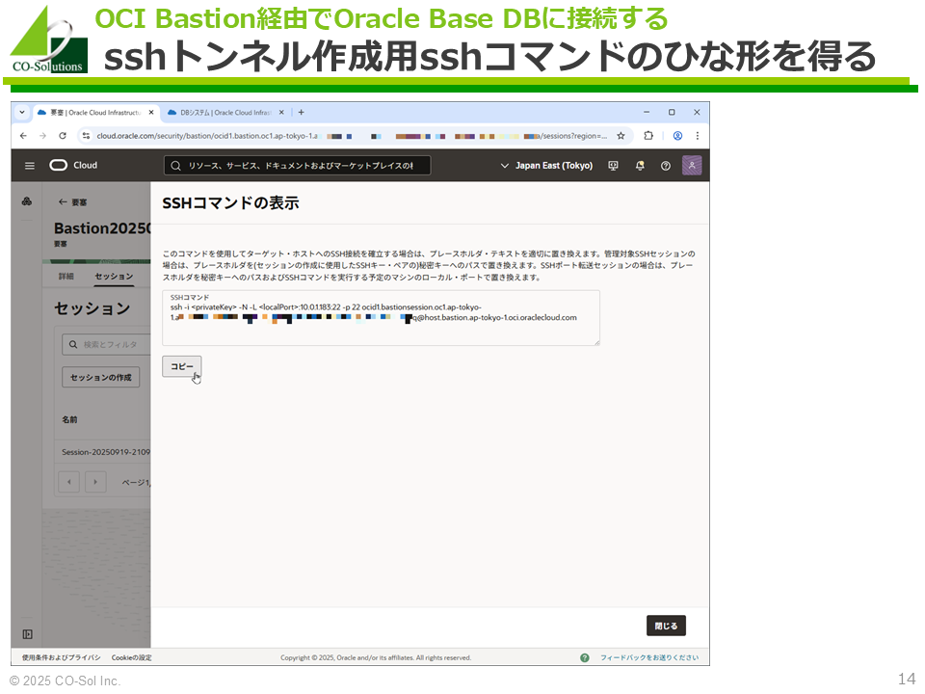Open the OCI hamburger navigation menu
The height and width of the screenshot is (694, 925).
(30, 166)
